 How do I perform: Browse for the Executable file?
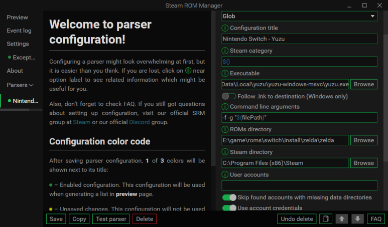pyautogui.click(x=364, y=84)
